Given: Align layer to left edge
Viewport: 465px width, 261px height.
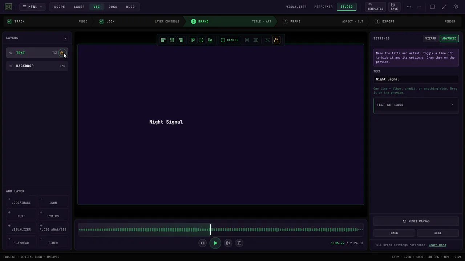Looking at the screenshot, I should pos(163,40).
